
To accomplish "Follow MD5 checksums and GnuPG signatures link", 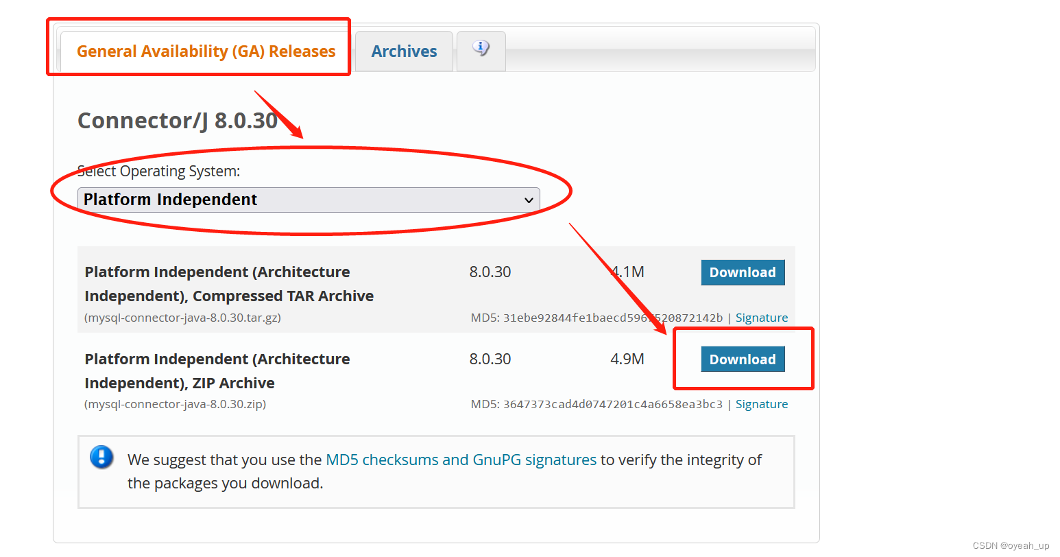I will tap(461, 460).
